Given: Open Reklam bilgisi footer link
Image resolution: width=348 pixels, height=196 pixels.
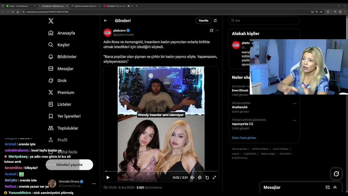Looking at the screenshot, I should pos(268,154).
